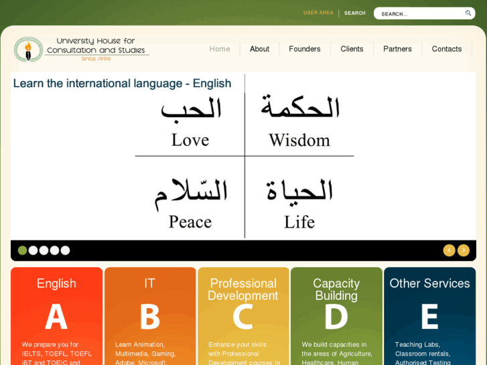Click the SEARCH link in the top bar

point(354,13)
